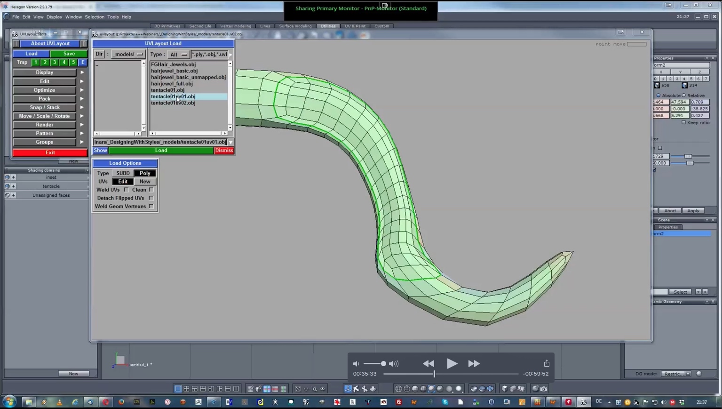Screen dimensions: 722x409
Task: Open FileZilla from the taskbar
Action: pos(399,402)
